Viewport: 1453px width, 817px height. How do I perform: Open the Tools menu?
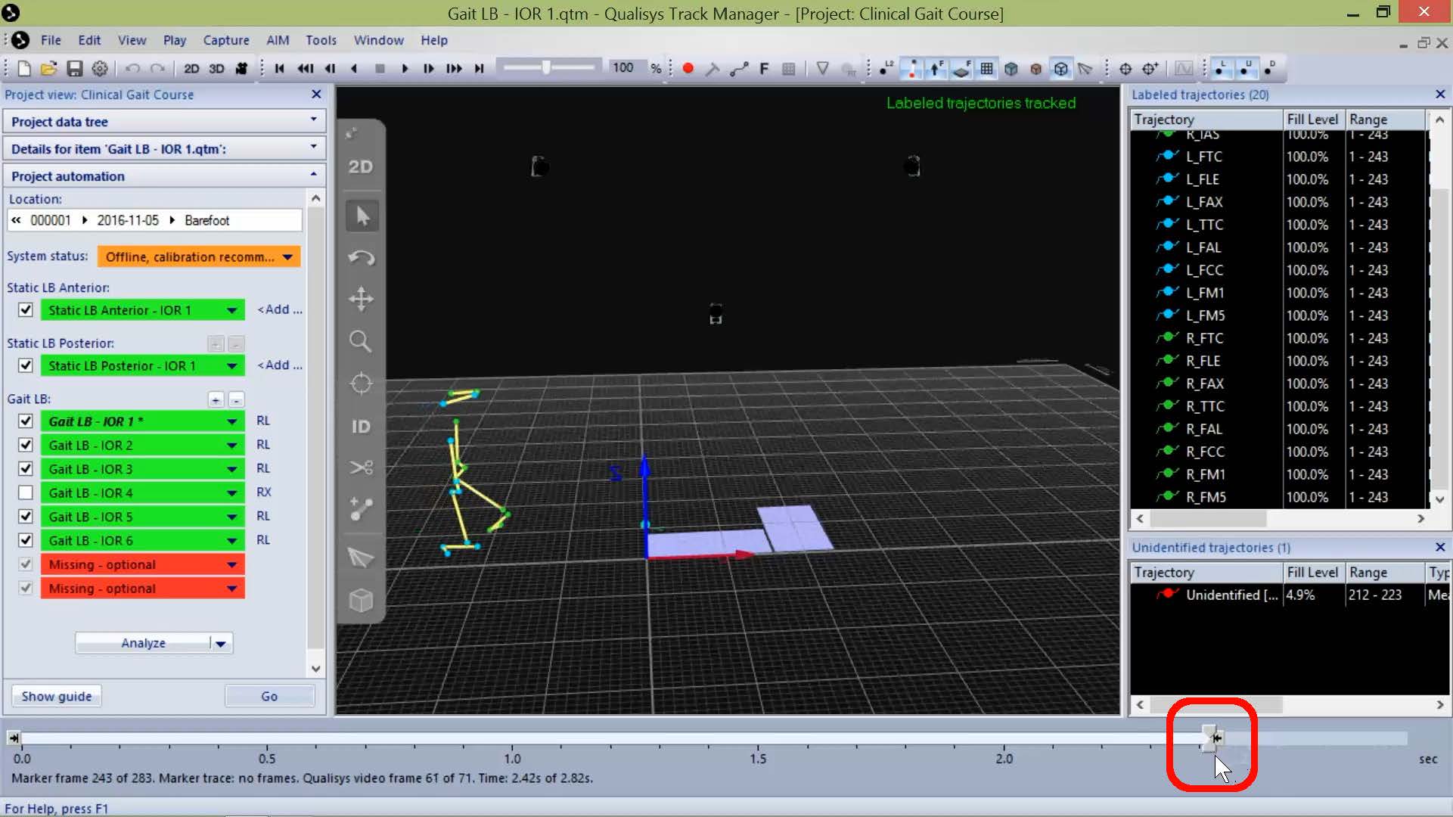[x=321, y=40]
